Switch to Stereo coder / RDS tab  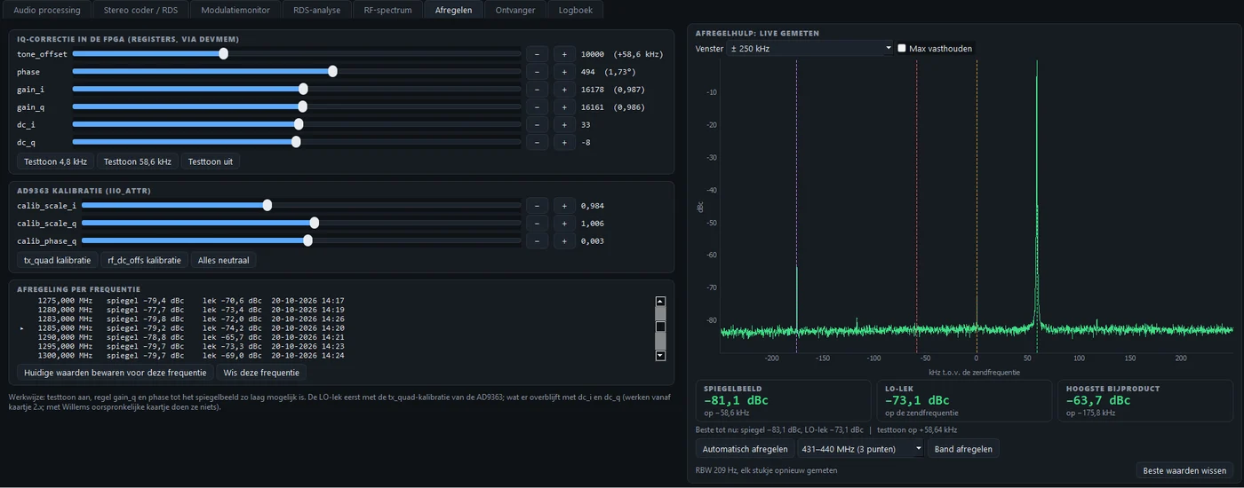click(140, 10)
